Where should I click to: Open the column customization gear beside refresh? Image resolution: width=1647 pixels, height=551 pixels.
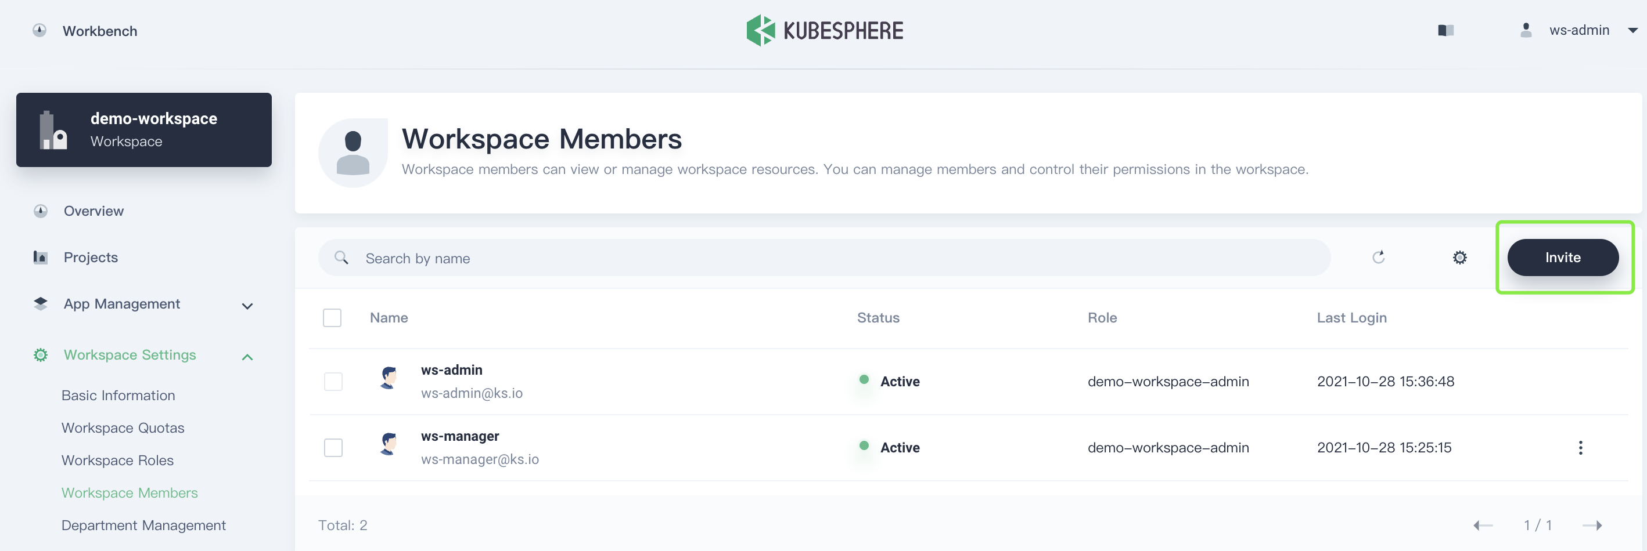click(1459, 258)
